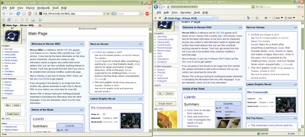This screenshot has height=137, width=305.
Task: Click IE's horizontal scrollbar thumb
Action: [x=212, y=129]
